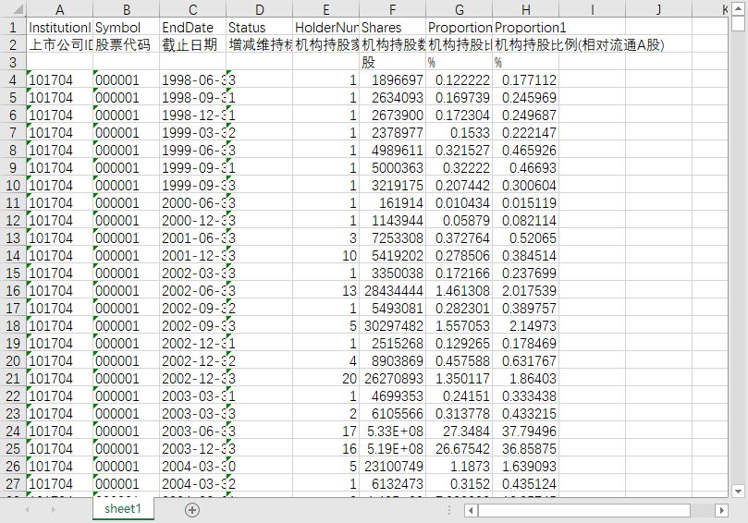Screen dimensions: 748x523
Task: Select Shares value 4989611
Action: [x=393, y=151]
